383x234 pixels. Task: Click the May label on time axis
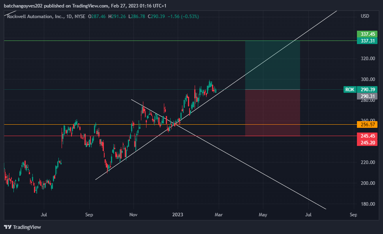(263, 215)
